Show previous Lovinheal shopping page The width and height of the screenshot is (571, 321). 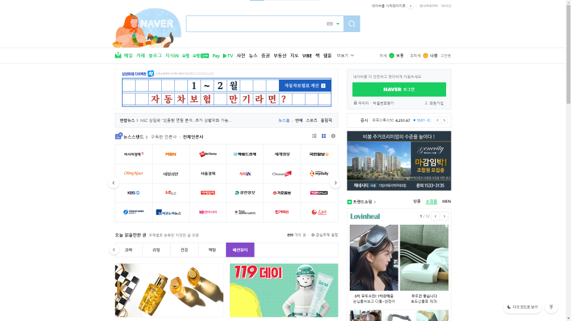click(x=435, y=216)
